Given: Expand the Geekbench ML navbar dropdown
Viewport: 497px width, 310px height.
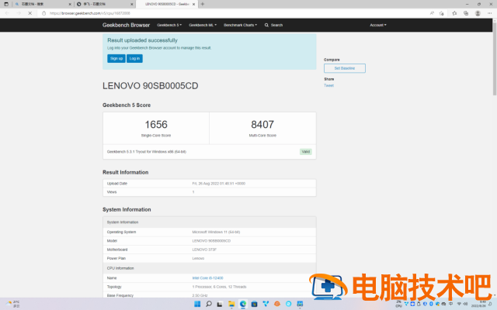Looking at the screenshot, I should pos(203,25).
